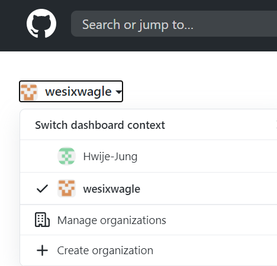Click the wesixwagle avatar in context switcher button
The height and width of the screenshot is (266, 277).
pyautogui.click(x=29, y=92)
